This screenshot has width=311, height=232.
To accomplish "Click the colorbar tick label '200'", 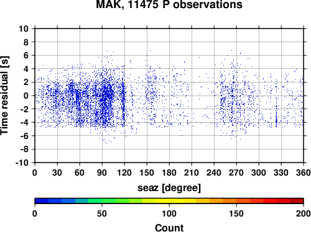I will tap(303, 213).
